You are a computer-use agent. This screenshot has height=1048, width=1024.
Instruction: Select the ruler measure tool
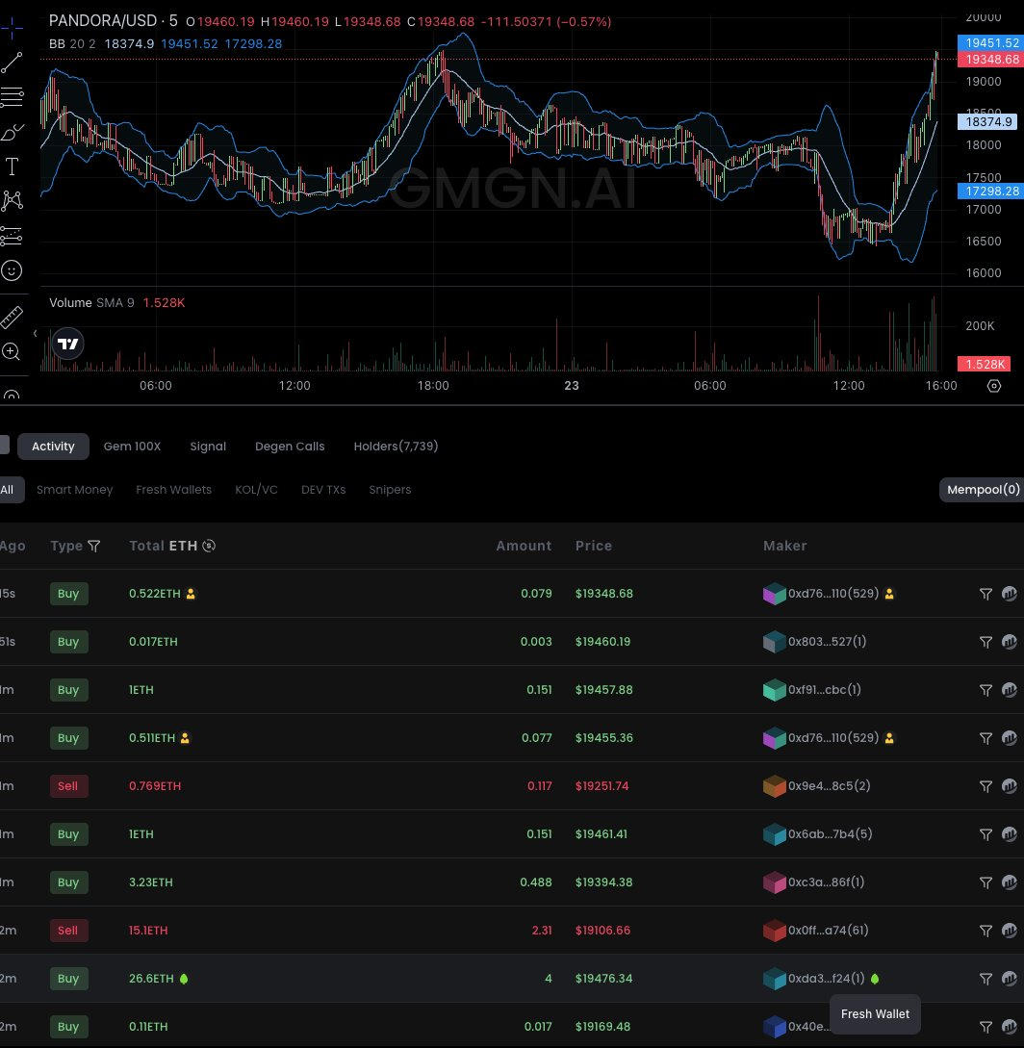point(12,318)
